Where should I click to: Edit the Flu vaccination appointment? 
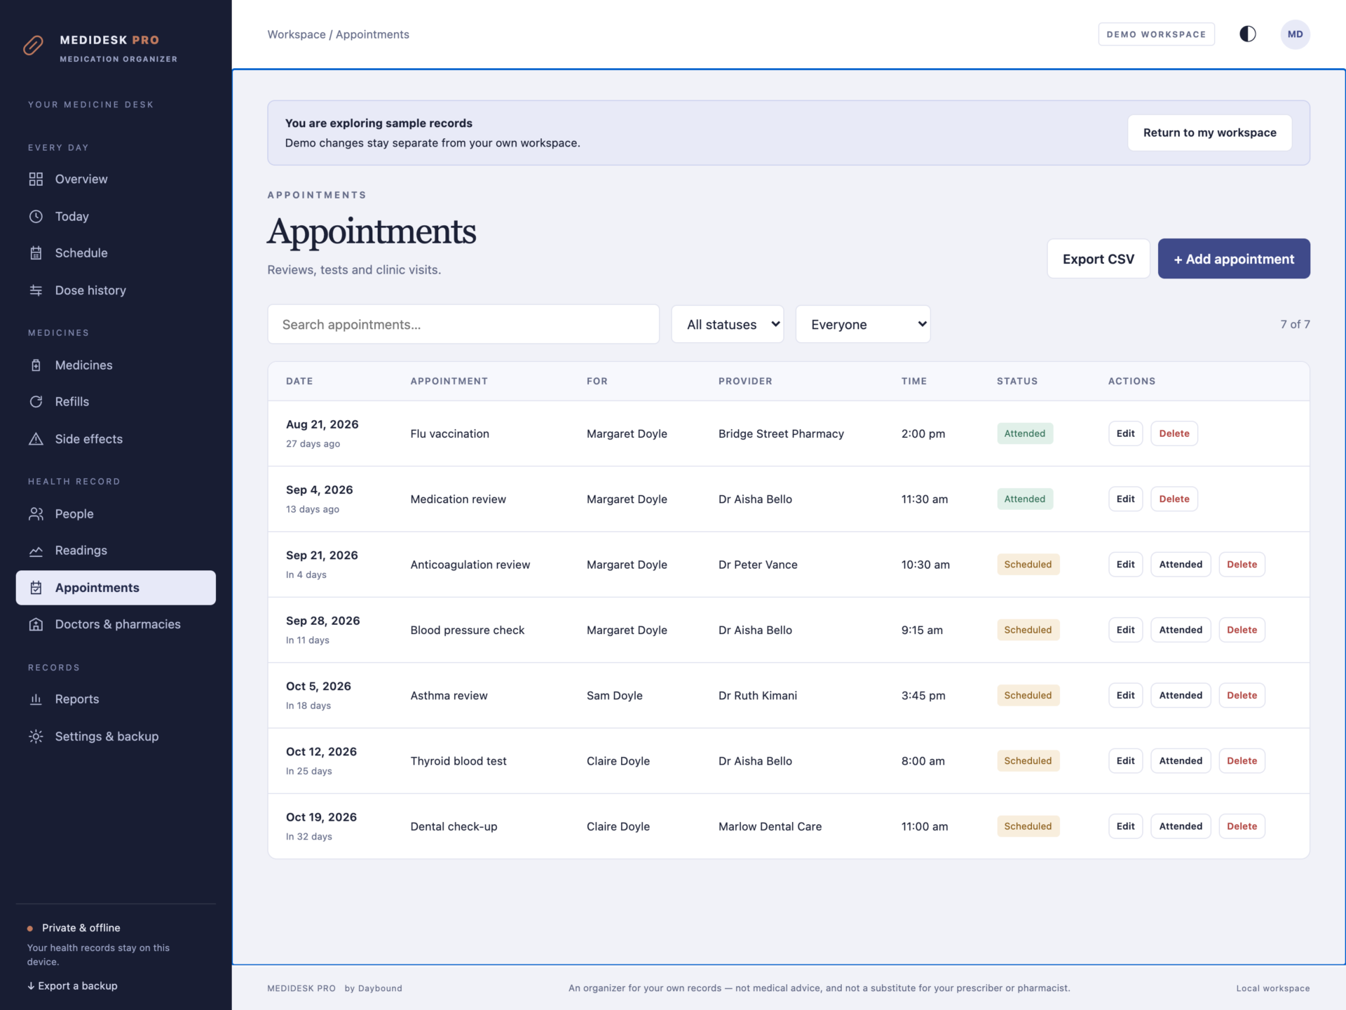[x=1125, y=433]
